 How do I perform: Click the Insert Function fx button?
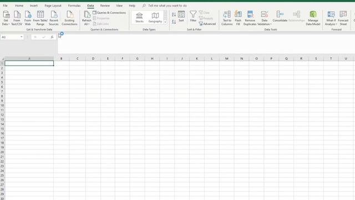pyautogui.click(x=52, y=37)
